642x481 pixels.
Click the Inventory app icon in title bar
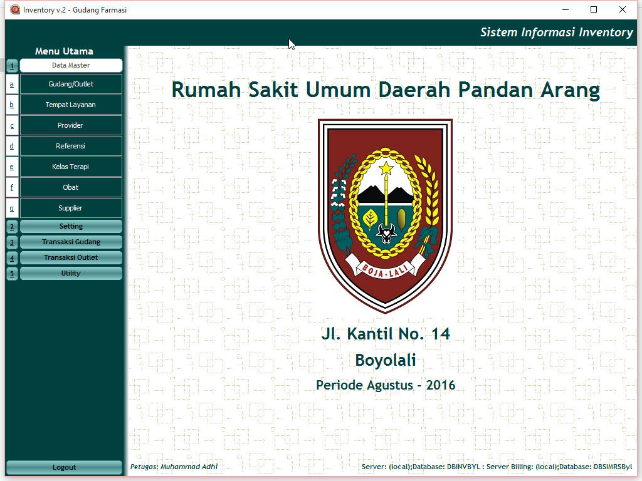coord(15,9)
